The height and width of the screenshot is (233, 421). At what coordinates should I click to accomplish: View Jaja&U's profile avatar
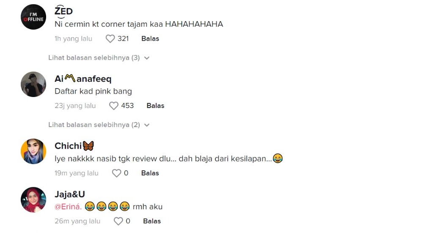point(33,200)
